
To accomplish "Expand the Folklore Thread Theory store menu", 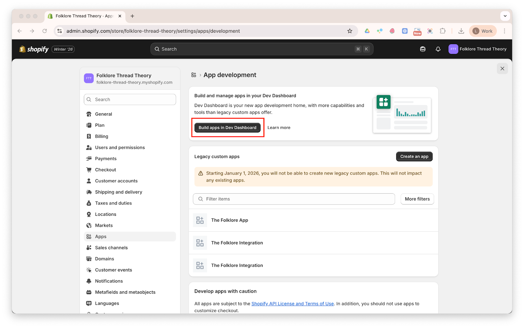I will [x=477, y=49].
